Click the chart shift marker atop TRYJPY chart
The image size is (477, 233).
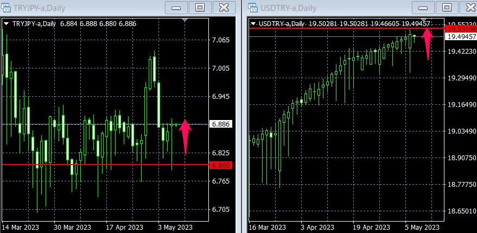[185, 20]
